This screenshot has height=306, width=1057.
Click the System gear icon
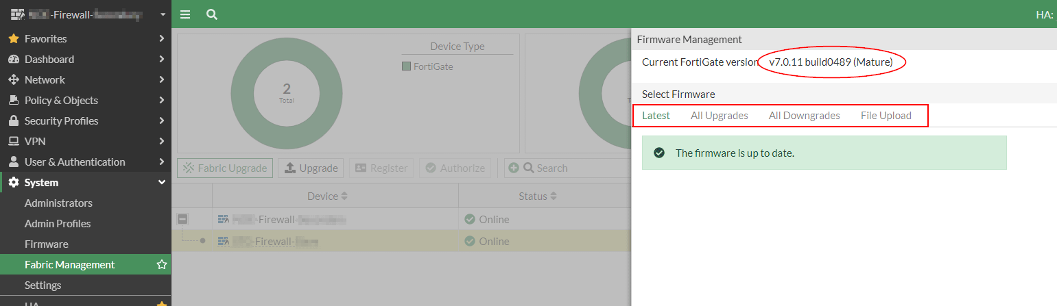(13, 182)
